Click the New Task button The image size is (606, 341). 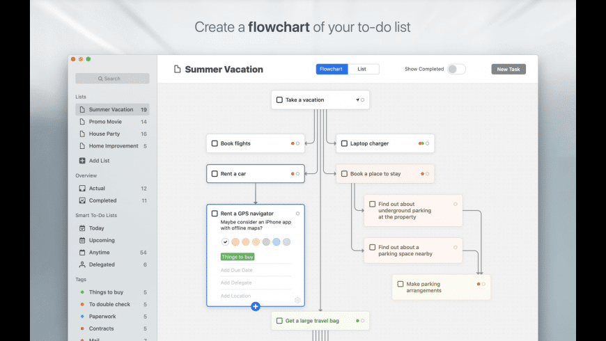(x=508, y=69)
